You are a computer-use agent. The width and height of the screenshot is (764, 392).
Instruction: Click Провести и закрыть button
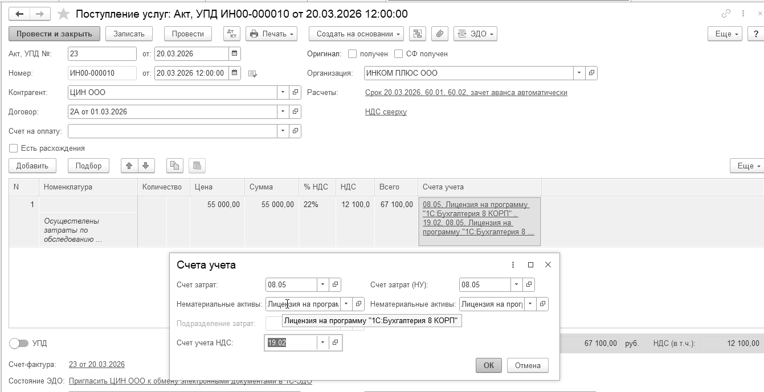[54, 34]
